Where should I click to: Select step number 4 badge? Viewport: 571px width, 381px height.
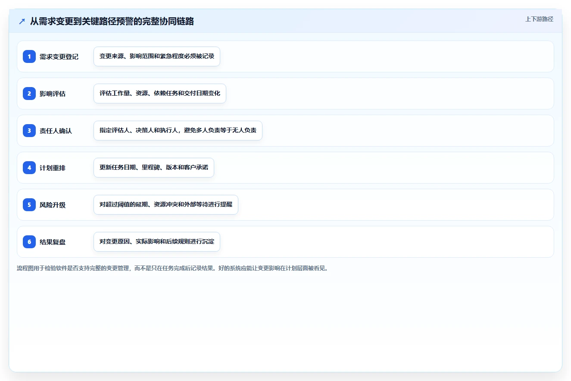click(29, 168)
